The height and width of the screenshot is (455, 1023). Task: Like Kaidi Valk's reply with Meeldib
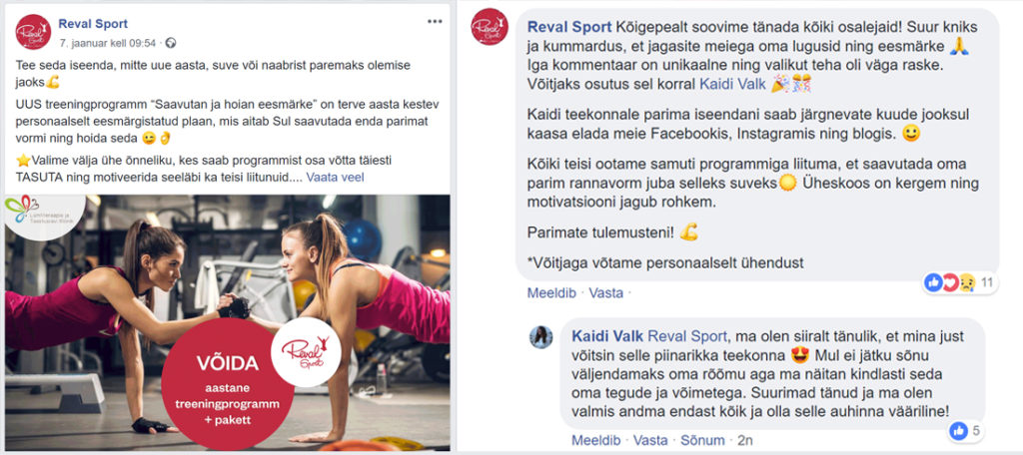(596, 440)
